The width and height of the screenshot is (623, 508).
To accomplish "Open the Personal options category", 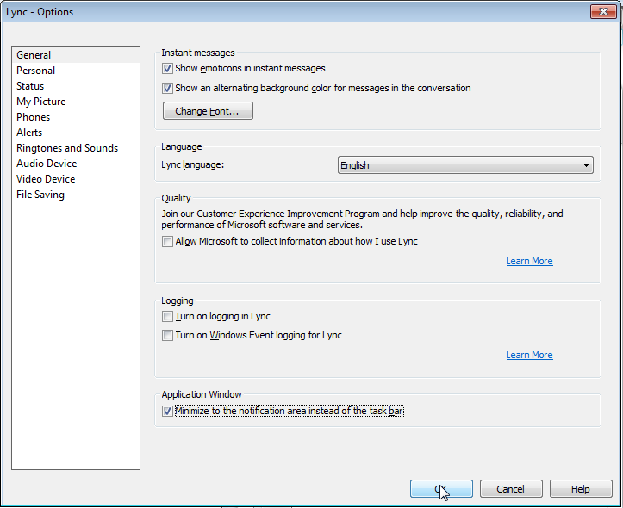I will click(x=76, y=71).
